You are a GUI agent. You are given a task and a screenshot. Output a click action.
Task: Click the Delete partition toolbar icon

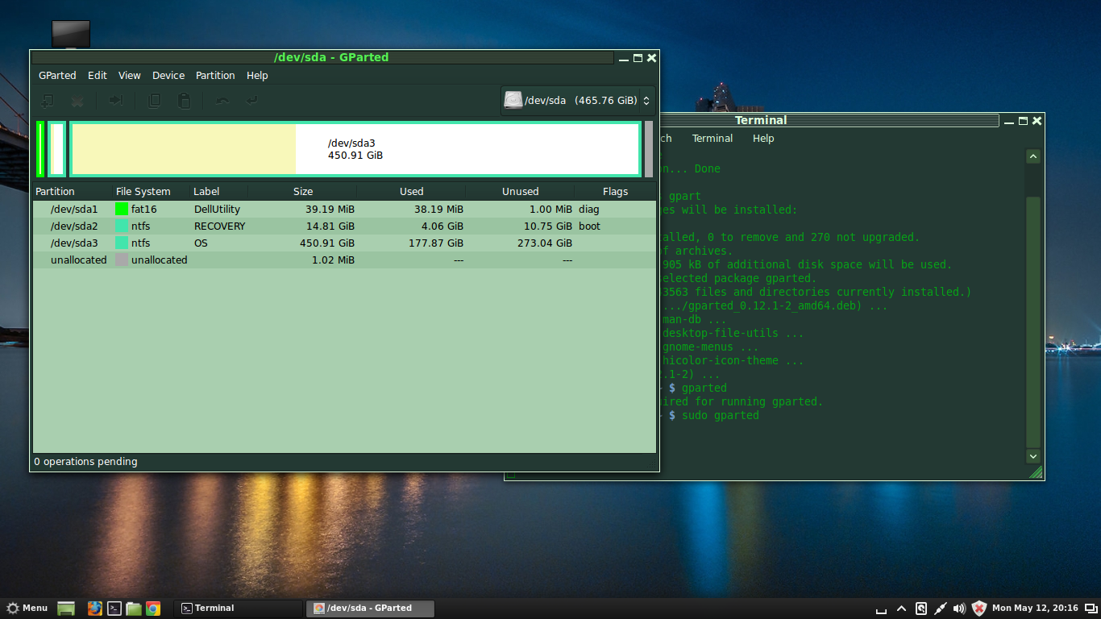coord(77,101)
